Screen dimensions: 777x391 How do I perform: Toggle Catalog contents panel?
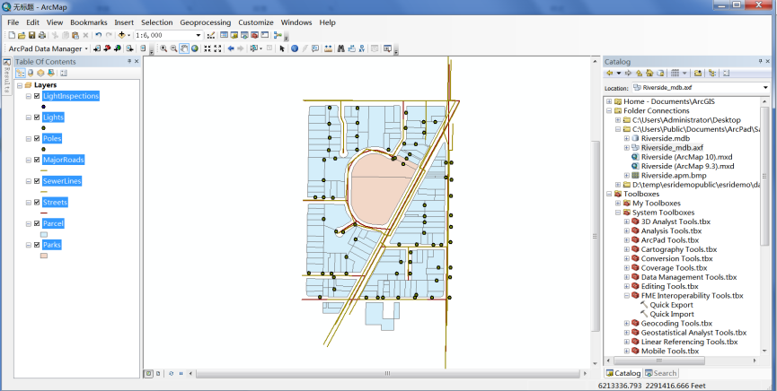coord(712,74)
